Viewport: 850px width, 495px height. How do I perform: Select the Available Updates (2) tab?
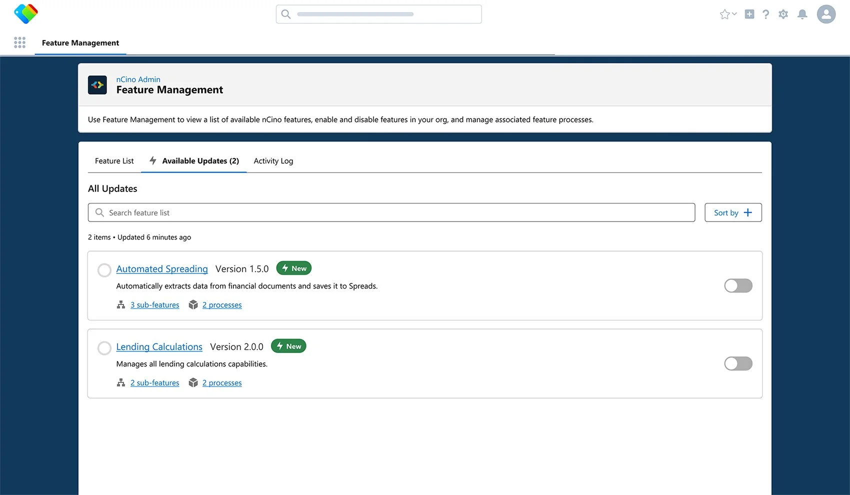click(194, 161)
